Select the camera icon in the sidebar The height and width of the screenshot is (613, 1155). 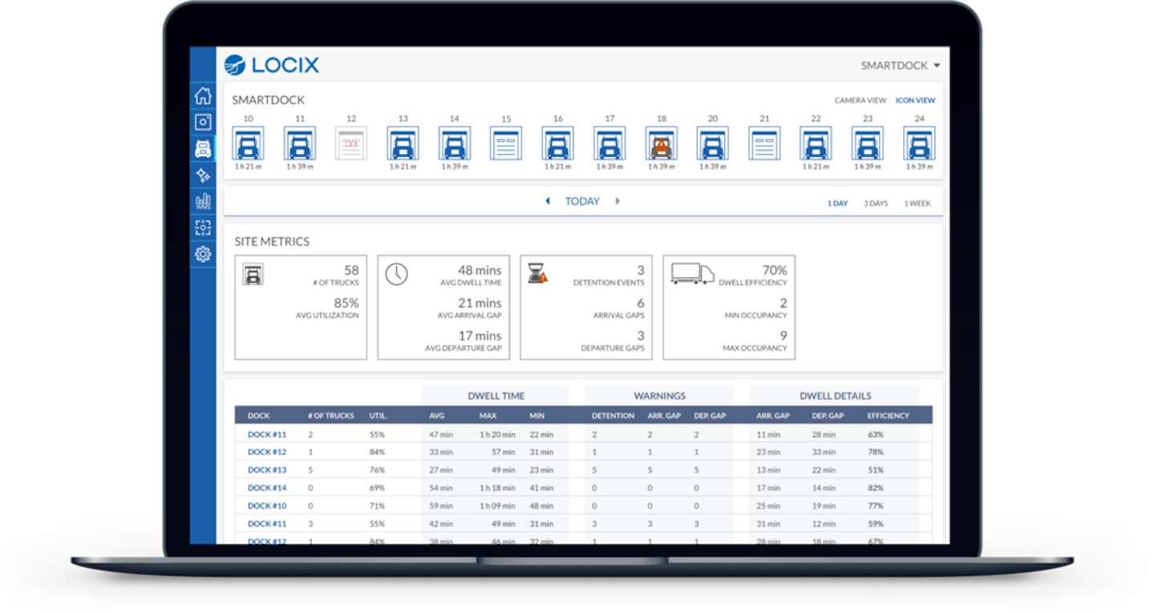point(203,122)
